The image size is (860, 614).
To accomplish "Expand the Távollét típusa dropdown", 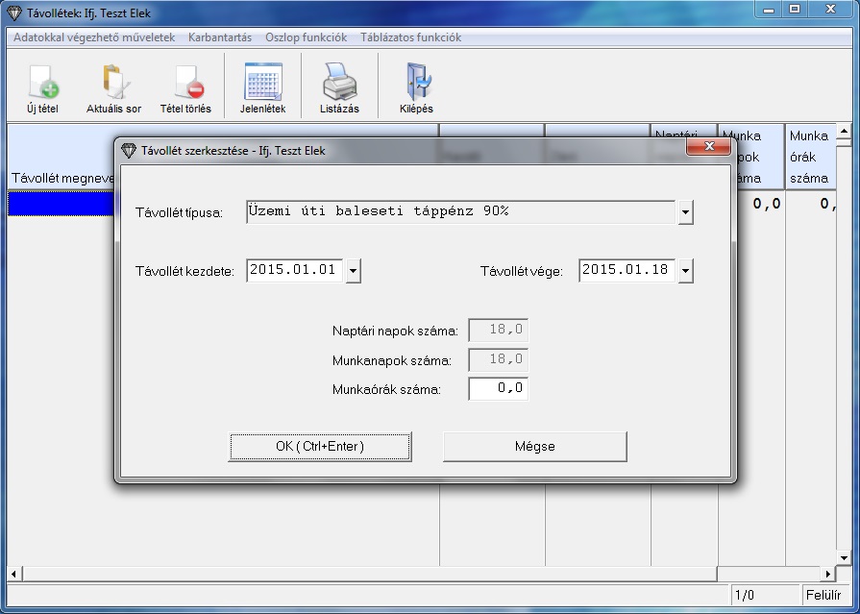I will coord(685,212).
